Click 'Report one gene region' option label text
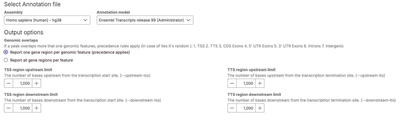 (x=70, y=52)
